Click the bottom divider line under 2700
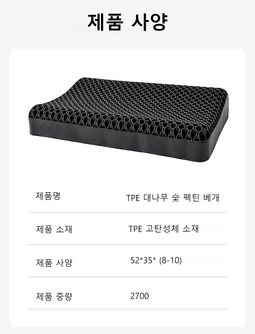The height and width of the screenshot is (334, 255). (x=128, y=309)
